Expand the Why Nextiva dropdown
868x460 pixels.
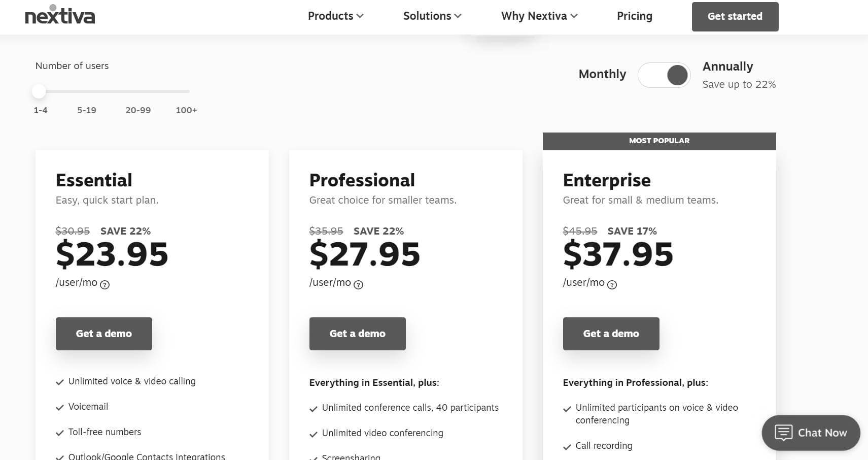click(x=539, y=16)
